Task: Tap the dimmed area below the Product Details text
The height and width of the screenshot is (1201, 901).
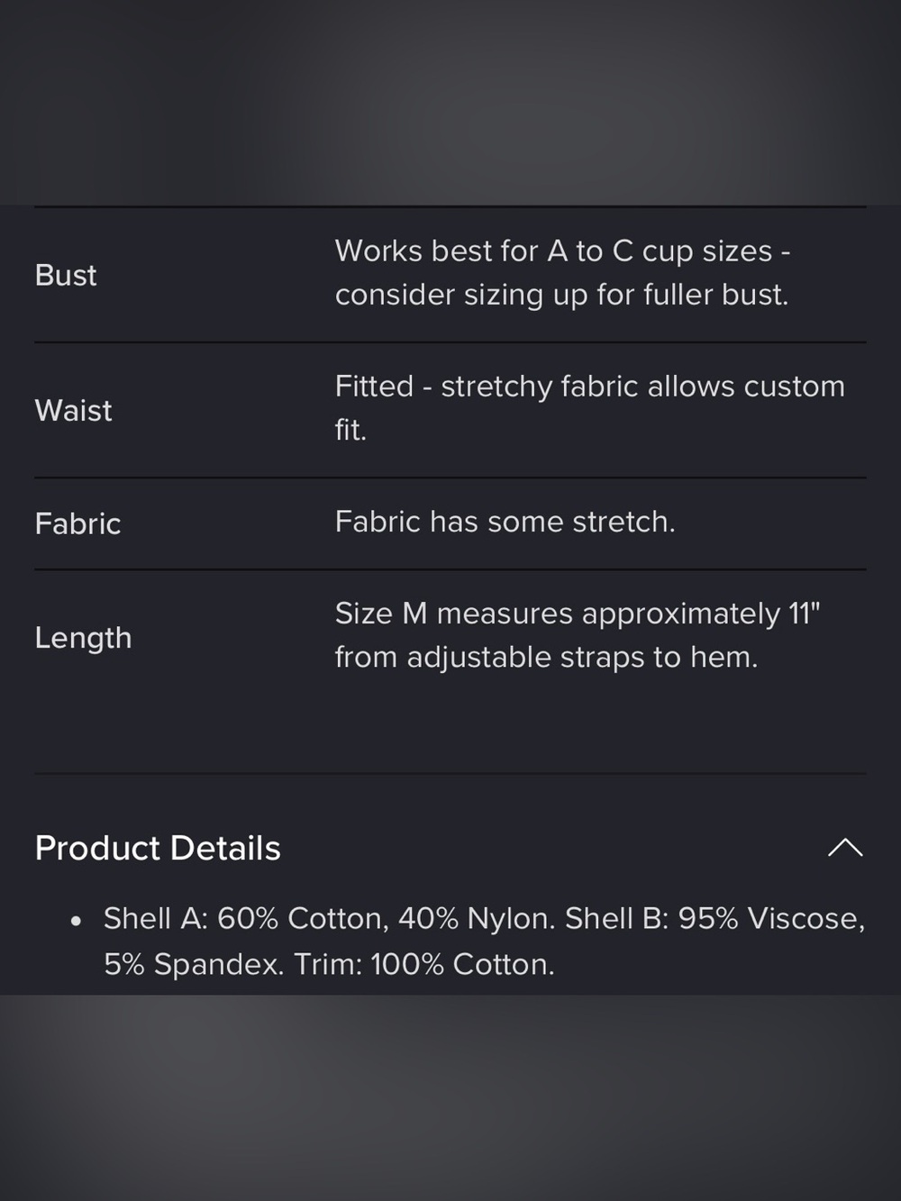Action: pyautogui.click(x=450, y=1097)
